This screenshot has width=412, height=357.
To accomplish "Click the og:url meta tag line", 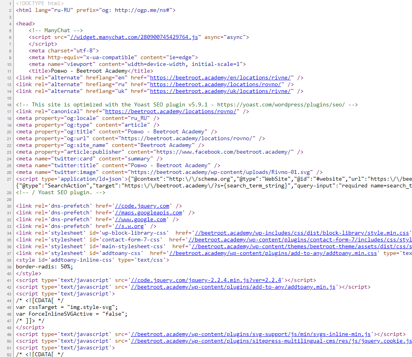I will tap(140, 139).
